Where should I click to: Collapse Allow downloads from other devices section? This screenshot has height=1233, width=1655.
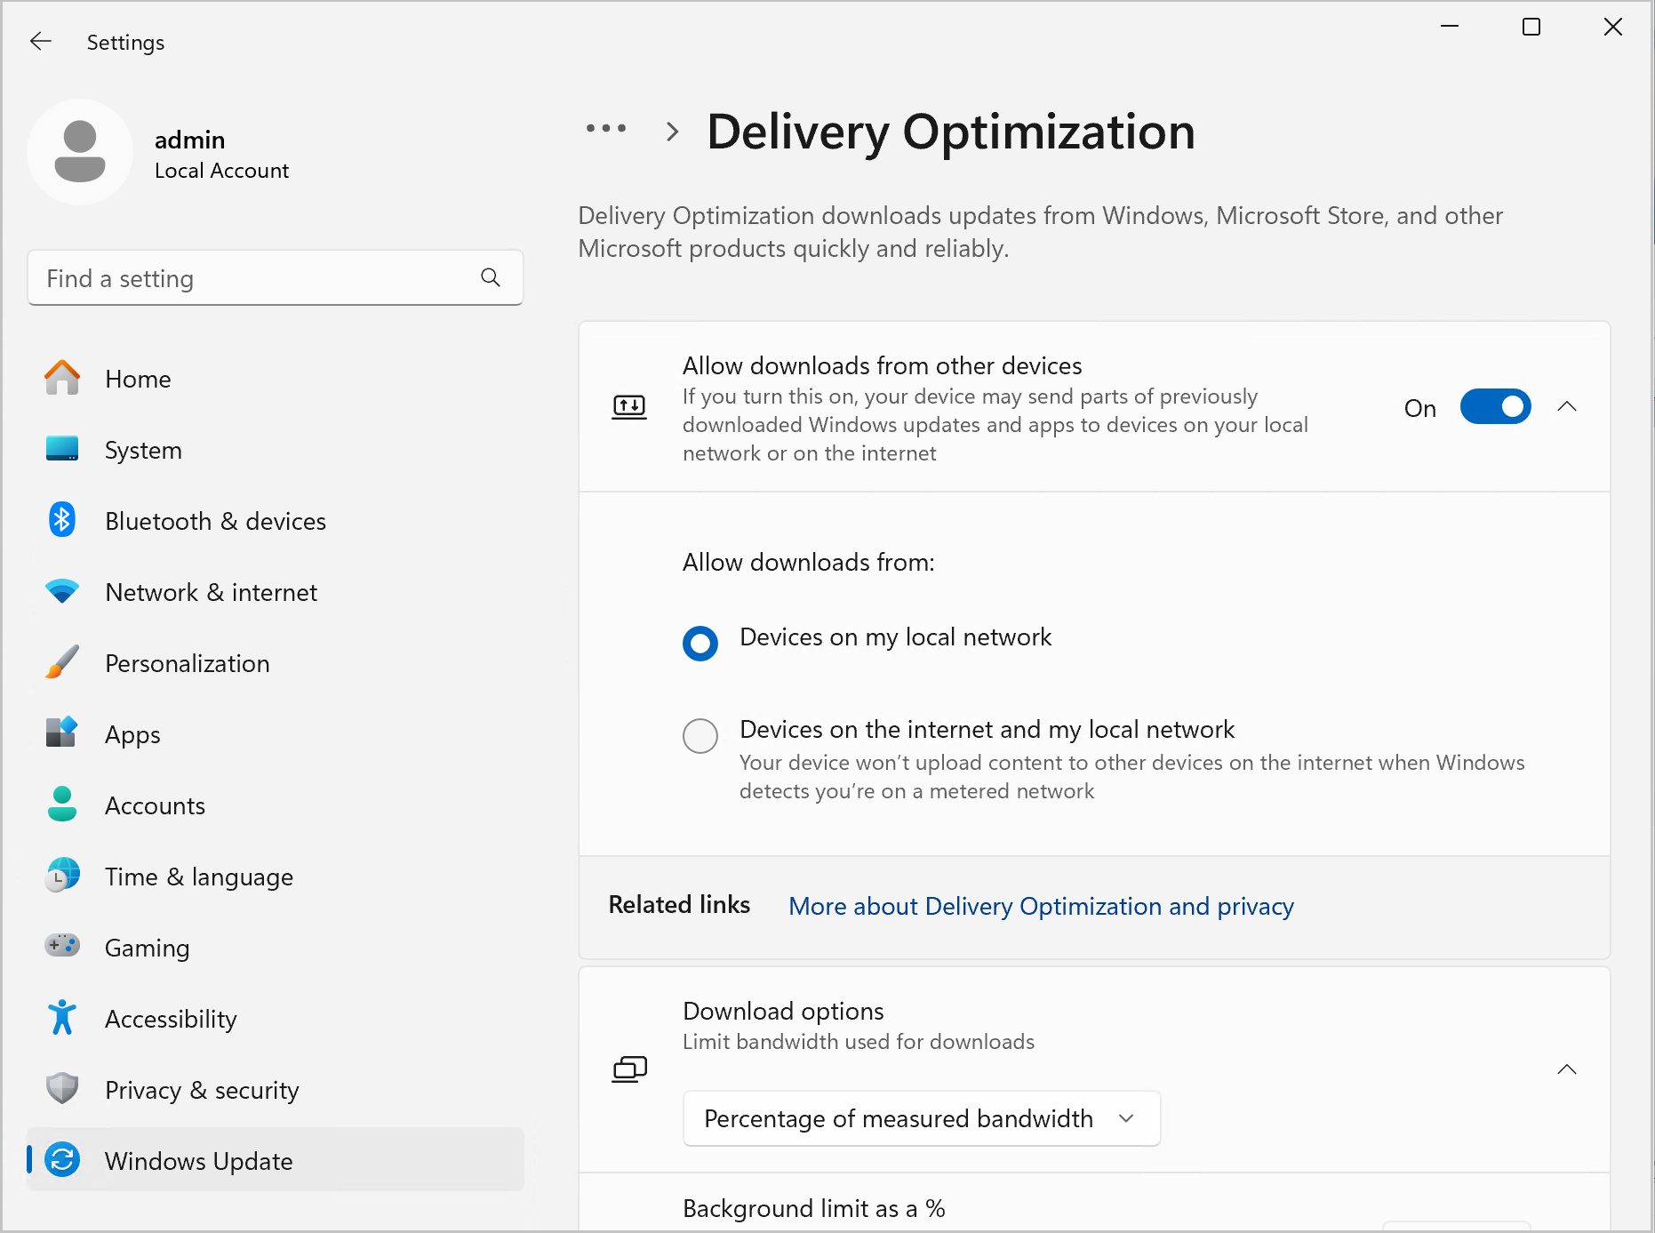click(x=1567, y=407)
